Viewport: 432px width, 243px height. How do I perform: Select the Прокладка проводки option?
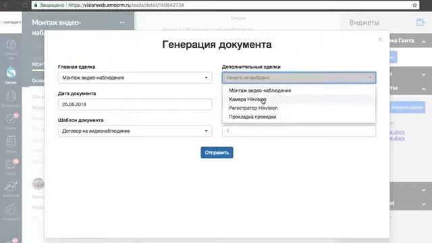pos(299,117)
